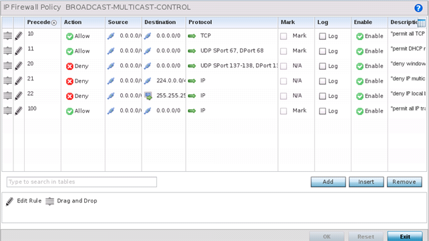This screenshot has width=429, height=241.
Task: Enable Log checkbox on precedence 100 rule
Action: click(x=323, y=111)
